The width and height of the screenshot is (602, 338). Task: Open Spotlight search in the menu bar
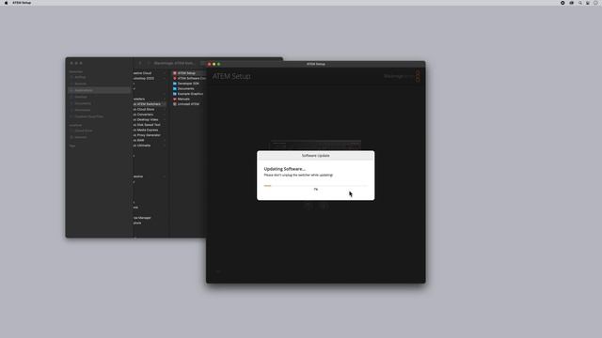[580, 3]
